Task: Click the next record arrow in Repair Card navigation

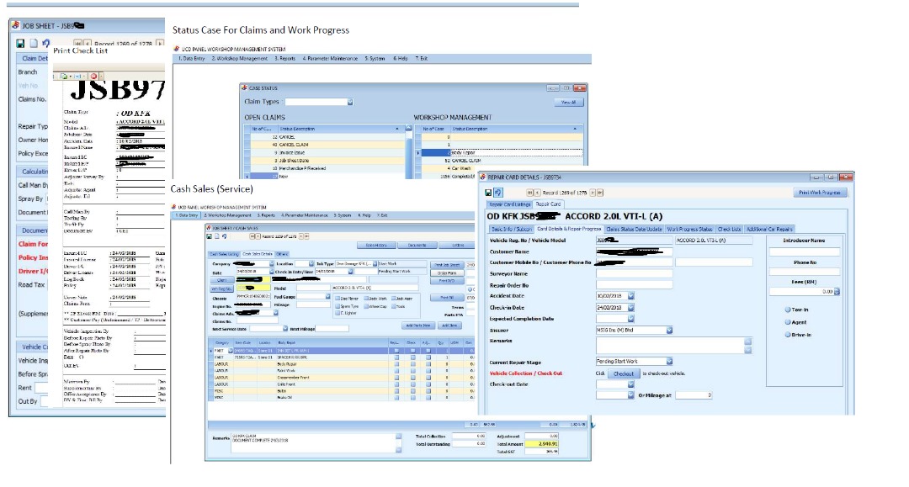Action: (x=593, y=192)
